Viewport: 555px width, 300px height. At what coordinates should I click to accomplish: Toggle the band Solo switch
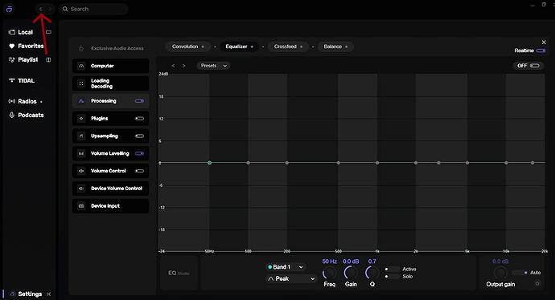(393, 277)
